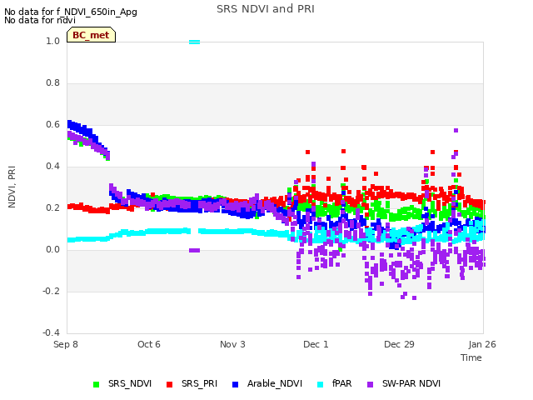Click the cyan fPAR legend swatch
Viewport: 533px width, 400px height.
(320, 384)
